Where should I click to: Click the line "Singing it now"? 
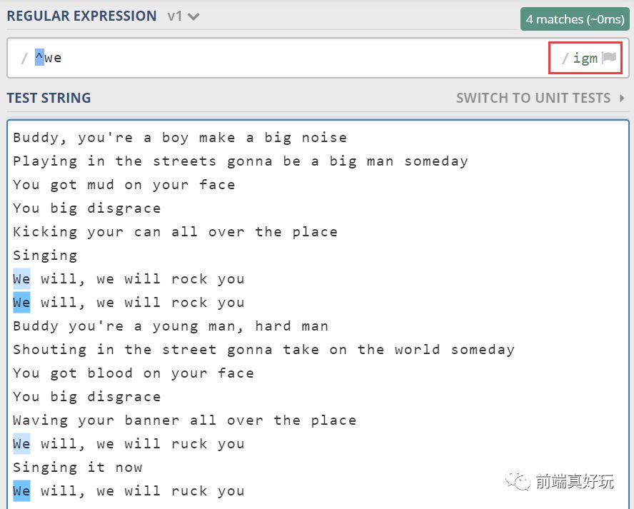pyautogui.click(x=78, y=468)
